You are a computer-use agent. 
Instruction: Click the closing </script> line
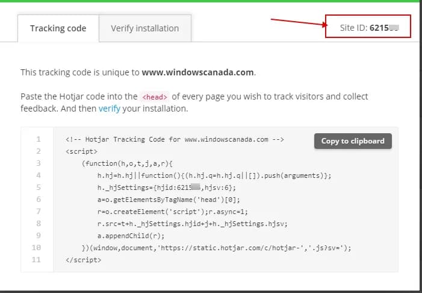[x=84, y=260]
